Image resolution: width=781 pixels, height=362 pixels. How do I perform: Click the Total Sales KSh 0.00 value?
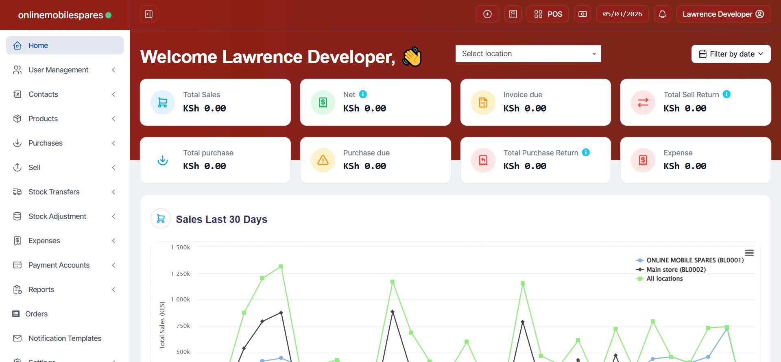click(205, 108)
